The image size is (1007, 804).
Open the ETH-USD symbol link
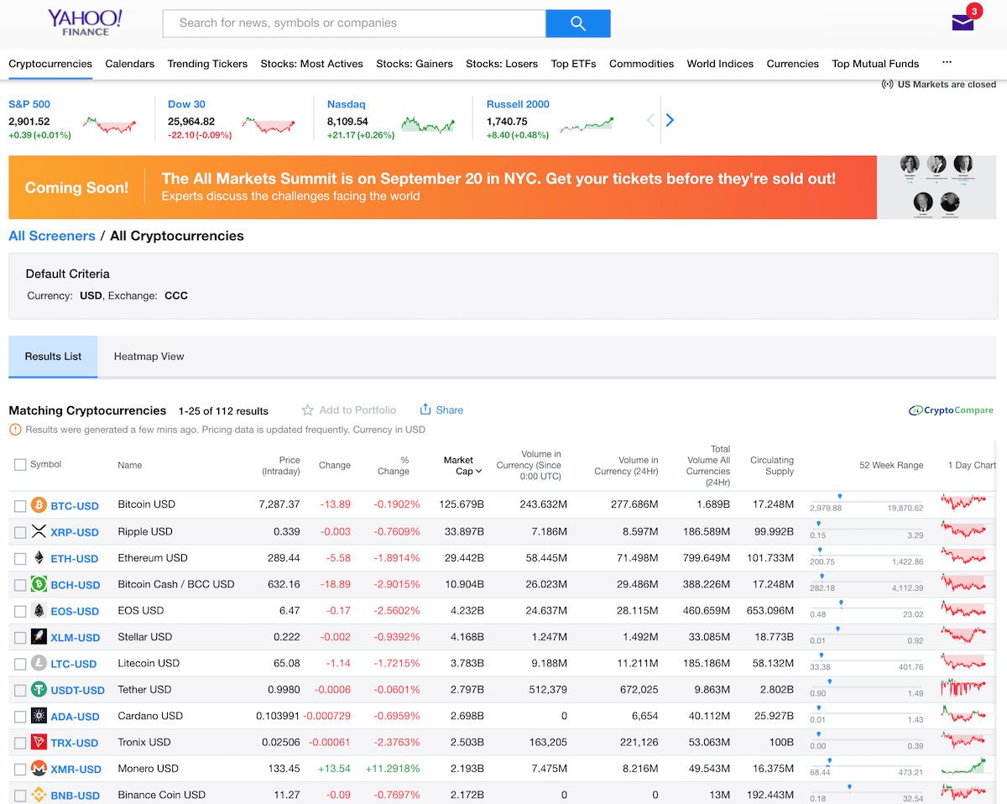(75, 559)
